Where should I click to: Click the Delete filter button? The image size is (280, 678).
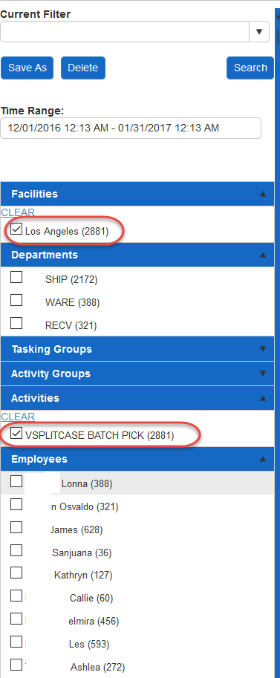82,68
